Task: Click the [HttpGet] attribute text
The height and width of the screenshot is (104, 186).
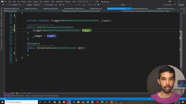Action: pyautogui.click(x=33, y=44)
